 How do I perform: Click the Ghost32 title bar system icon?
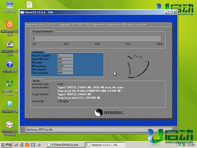pyautogui.click(x=22, y=12)
